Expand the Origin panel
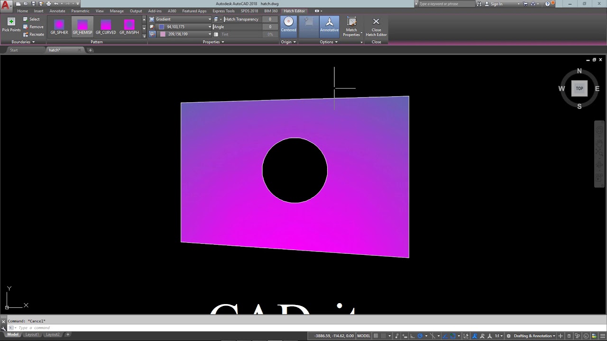This screenshot has width=607, height=341. 288,42
